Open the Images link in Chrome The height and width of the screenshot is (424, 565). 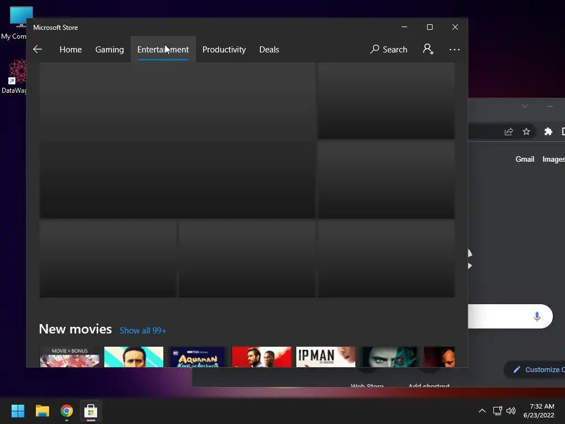pyautogui.click(x=553, y=160)
